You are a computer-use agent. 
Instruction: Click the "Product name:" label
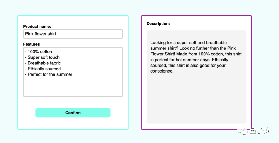click(x=37, y=26)
